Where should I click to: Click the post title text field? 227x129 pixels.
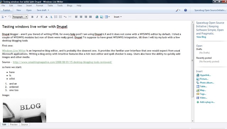tap(35, 27)
